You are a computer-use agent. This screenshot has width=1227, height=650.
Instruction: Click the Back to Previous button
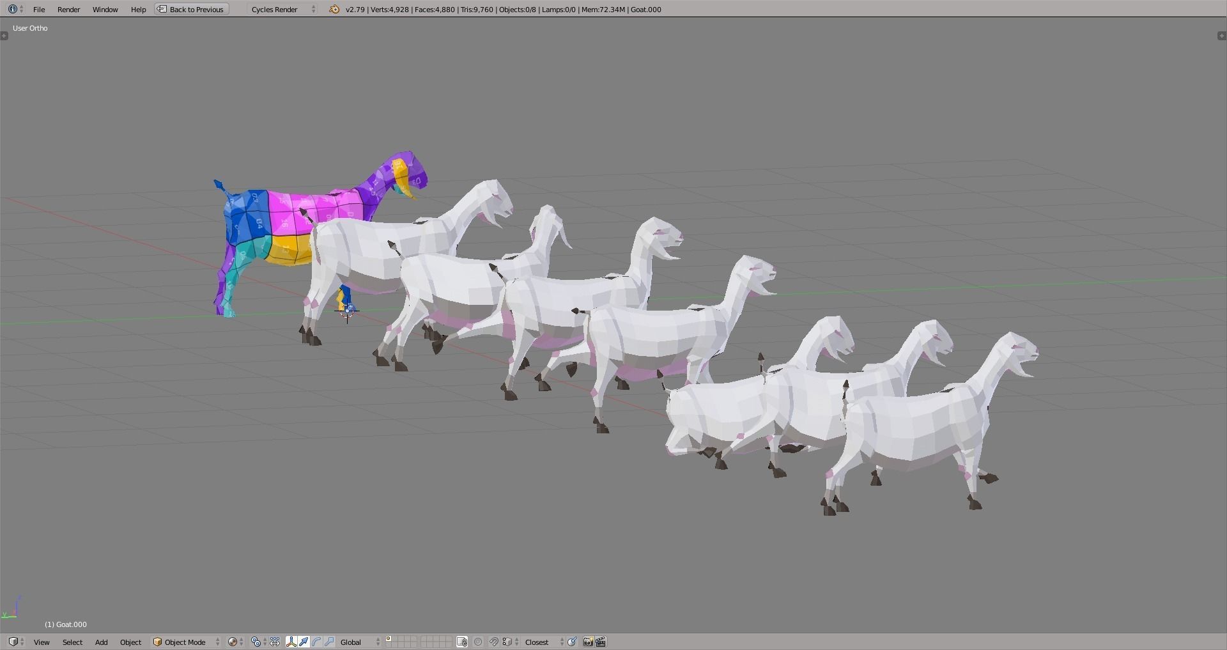pyautogui.click(x=190, y=9)
